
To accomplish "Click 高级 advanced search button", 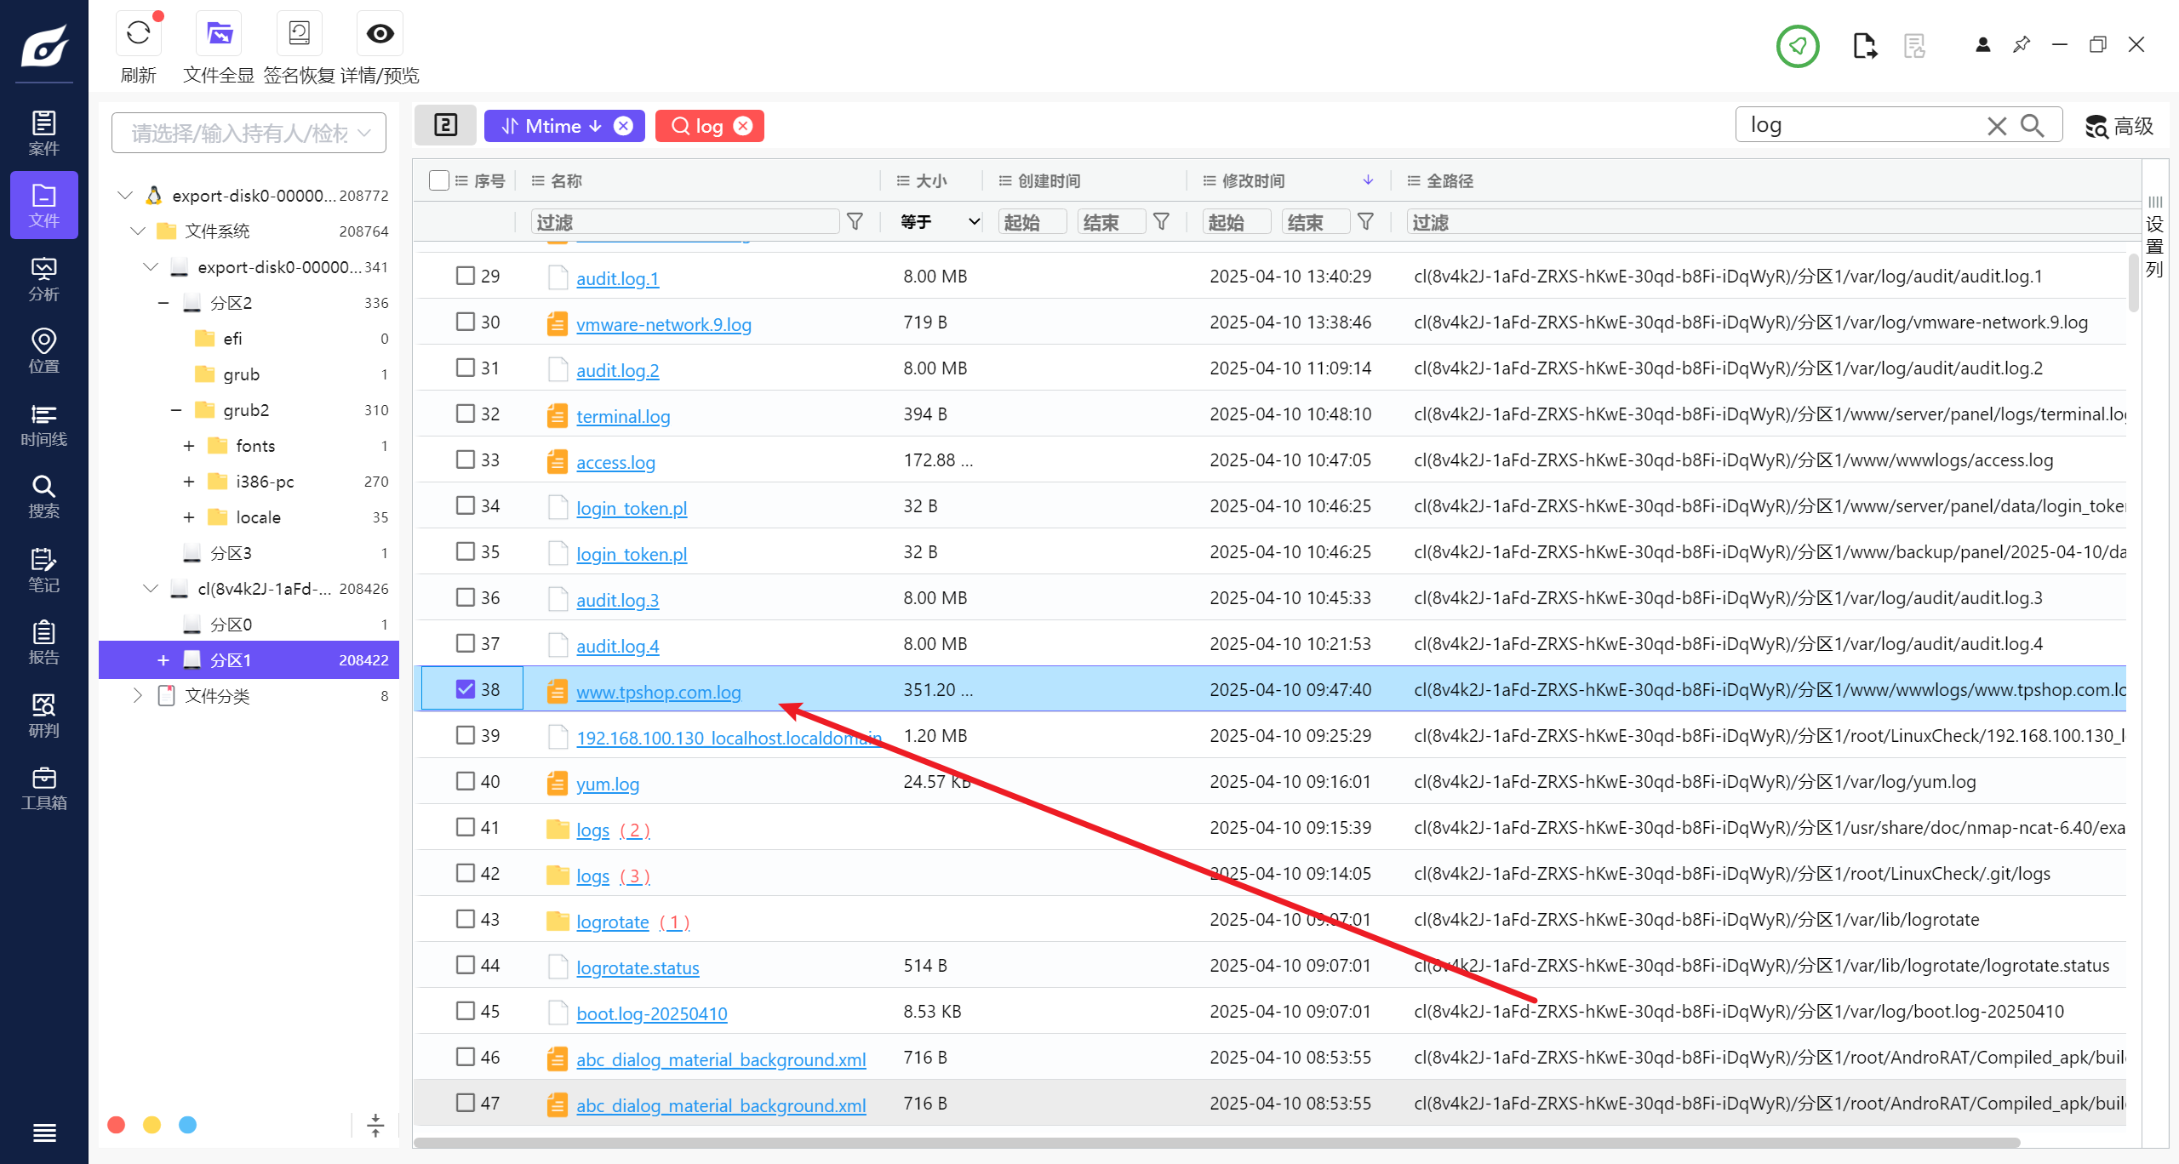I will click(x=2119, y=127).
